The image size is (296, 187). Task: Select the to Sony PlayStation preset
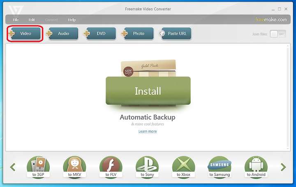coord(147,167)
